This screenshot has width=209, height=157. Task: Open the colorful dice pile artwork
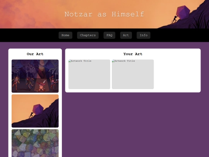coord(35,143)
